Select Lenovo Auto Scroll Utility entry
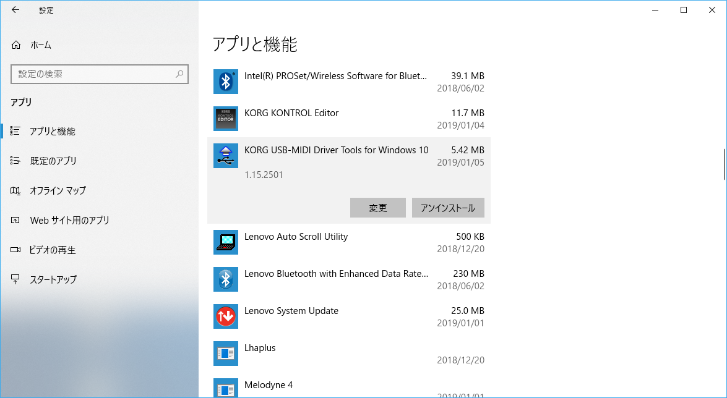 pos(349,242)
